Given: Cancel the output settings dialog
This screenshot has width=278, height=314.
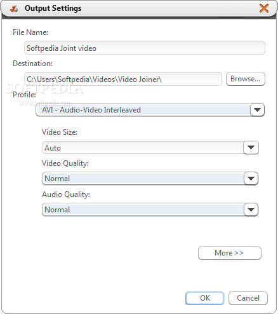Looking at the screenshot, I should click(x=248, y=298).
